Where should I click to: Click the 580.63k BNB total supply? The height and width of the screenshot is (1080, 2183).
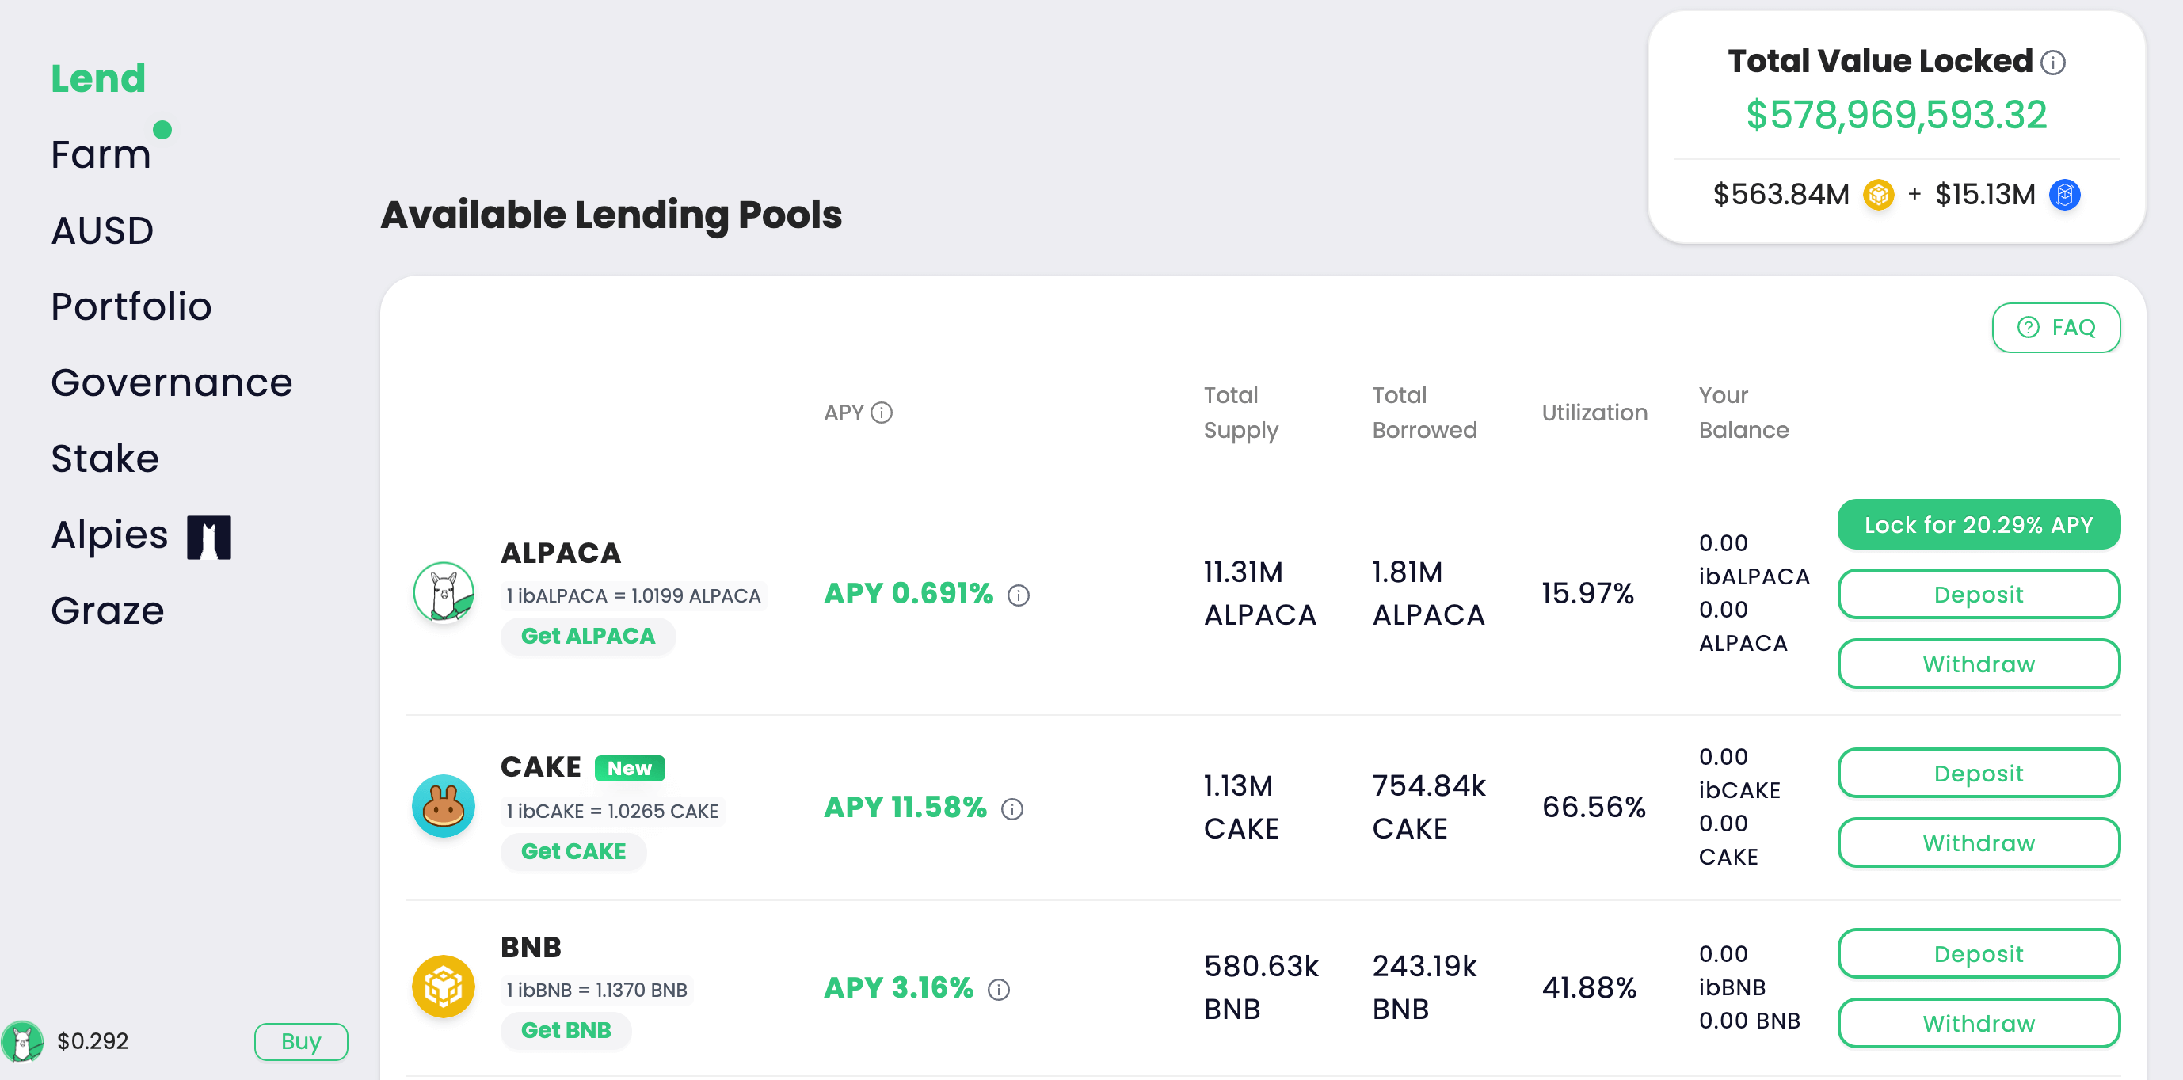(x=1261, y=987)
